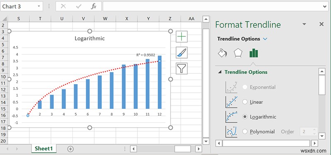Click the Logarithmic trendline preview icon

tap(231, 117)
